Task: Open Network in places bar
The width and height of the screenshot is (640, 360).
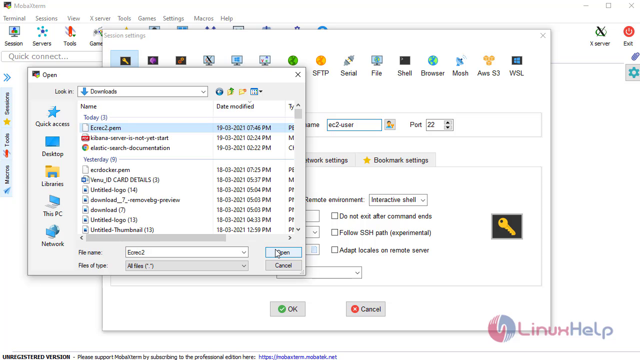Action: click(x=52, y=236)
